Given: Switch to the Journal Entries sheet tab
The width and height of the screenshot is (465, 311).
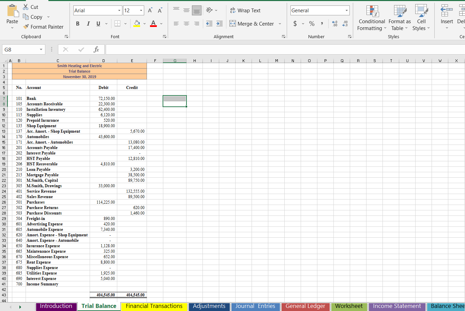Looking at the screenshot, I should 255,306.
